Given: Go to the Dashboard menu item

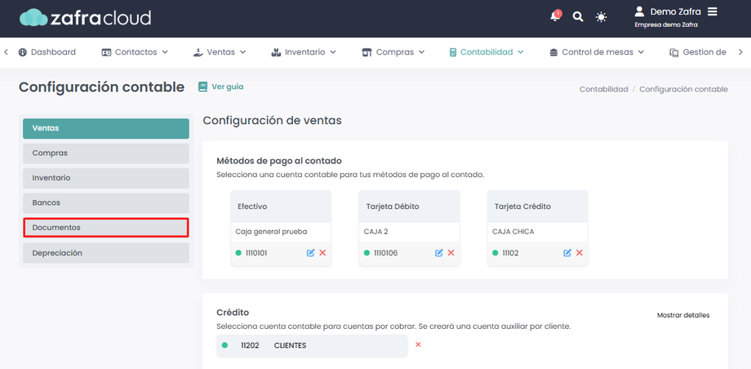Looking at the screenshot, I should click(x=47, y=52).
